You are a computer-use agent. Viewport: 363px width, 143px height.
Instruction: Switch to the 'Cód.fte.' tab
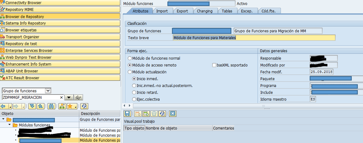point(269,11)
